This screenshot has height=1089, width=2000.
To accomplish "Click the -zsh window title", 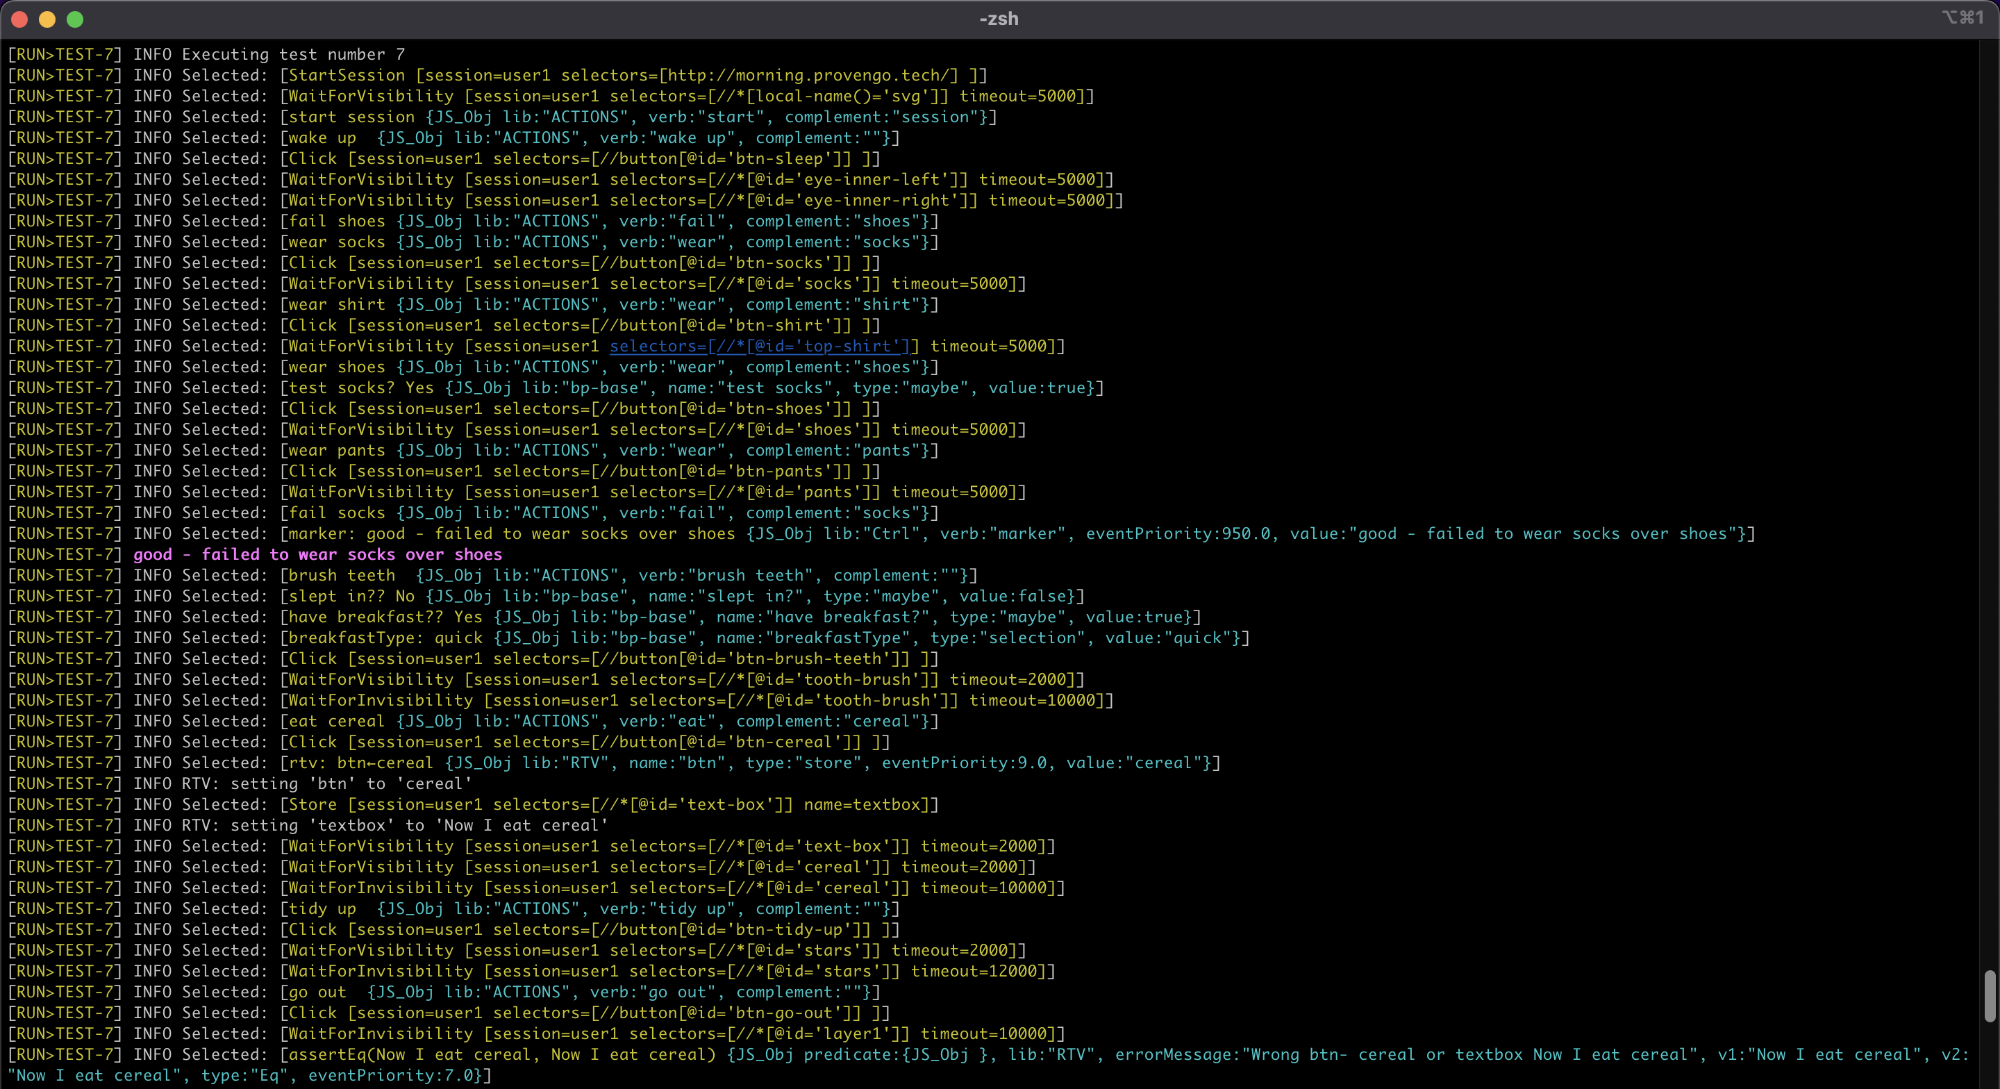I will [x=999, y=19].
